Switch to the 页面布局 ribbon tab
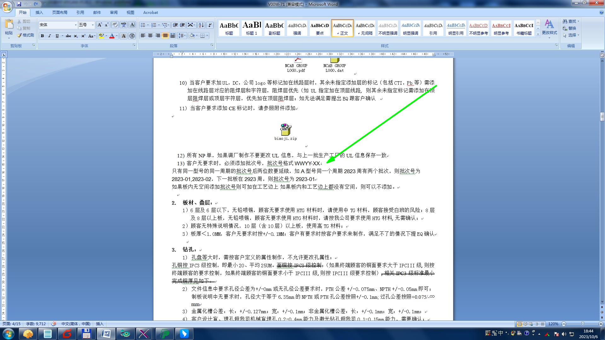 [60, 13]
